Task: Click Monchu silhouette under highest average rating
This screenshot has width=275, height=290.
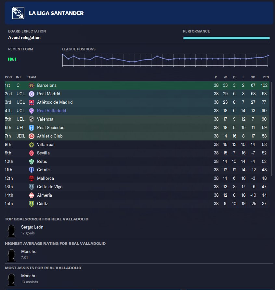Action: [12, 255]
